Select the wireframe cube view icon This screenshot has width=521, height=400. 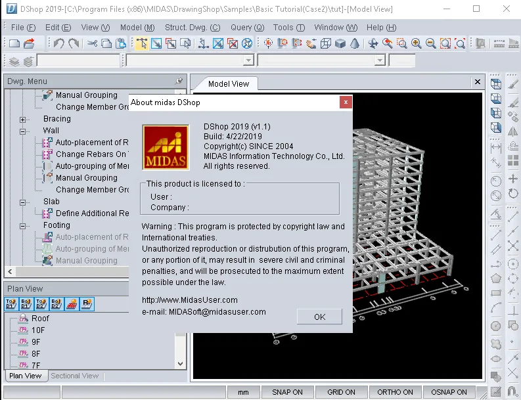(x=326, y=43)
